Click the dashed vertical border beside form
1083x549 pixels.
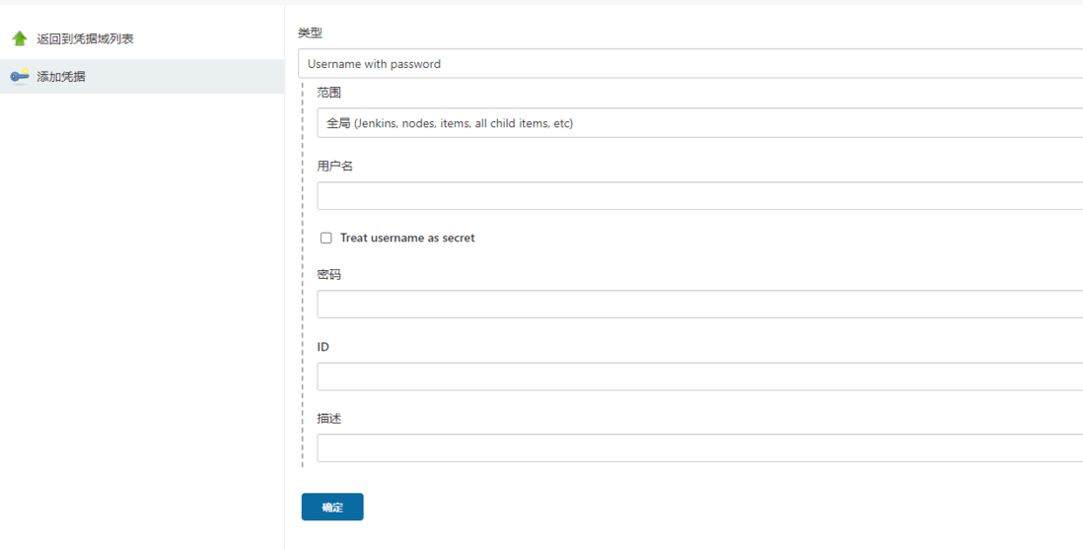[303, 274]
